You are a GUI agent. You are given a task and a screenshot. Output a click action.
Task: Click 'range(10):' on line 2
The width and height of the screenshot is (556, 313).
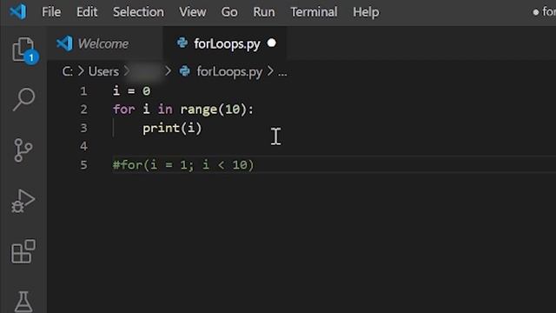coord(217,110)
